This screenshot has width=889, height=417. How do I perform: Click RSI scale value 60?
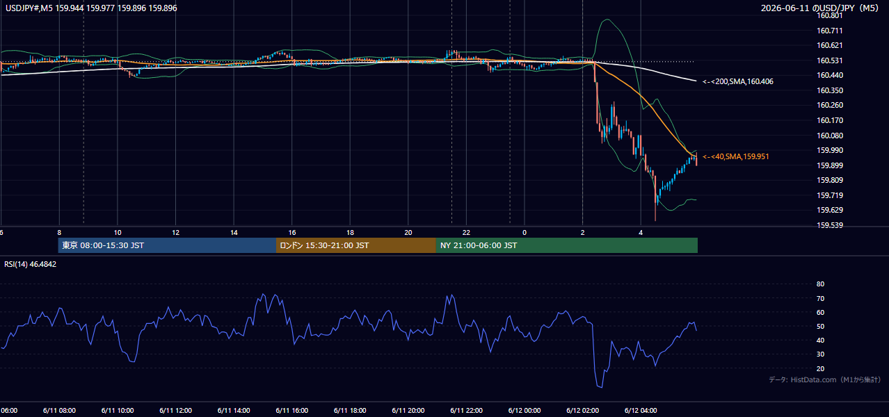tap(820, 313)
